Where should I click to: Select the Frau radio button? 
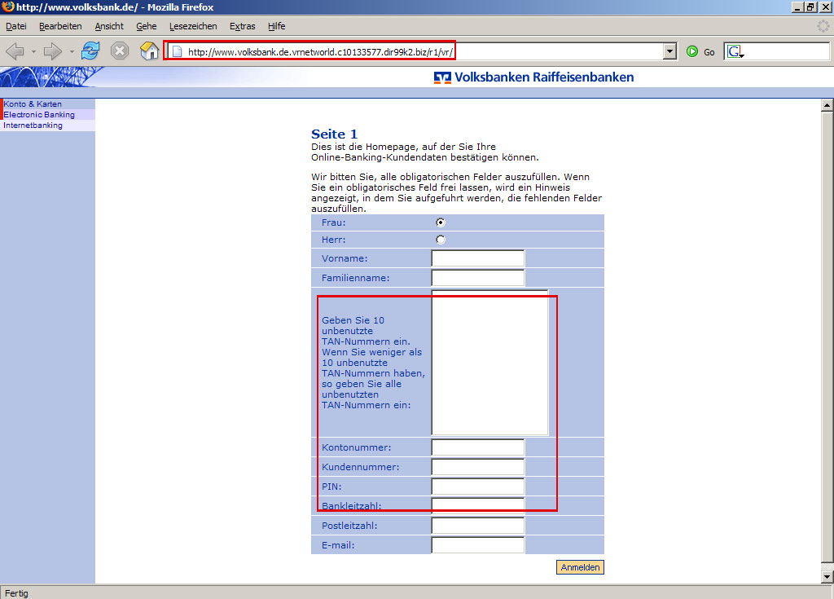[441, 222]
